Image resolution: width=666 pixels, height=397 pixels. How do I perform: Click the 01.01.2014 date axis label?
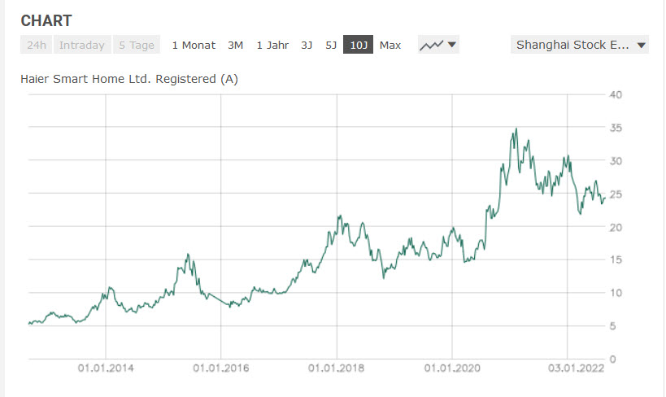[x=106, y=368]
